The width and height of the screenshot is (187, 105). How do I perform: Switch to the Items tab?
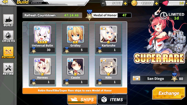click(x=112, y=100)
